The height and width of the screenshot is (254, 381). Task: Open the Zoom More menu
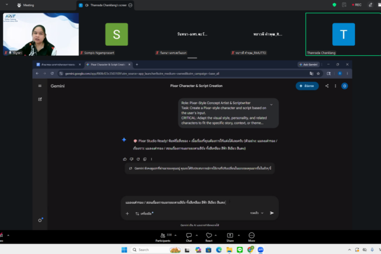click(251, 237)
